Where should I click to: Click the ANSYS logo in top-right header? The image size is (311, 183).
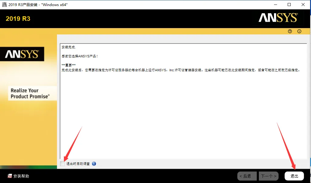point(278,18)
